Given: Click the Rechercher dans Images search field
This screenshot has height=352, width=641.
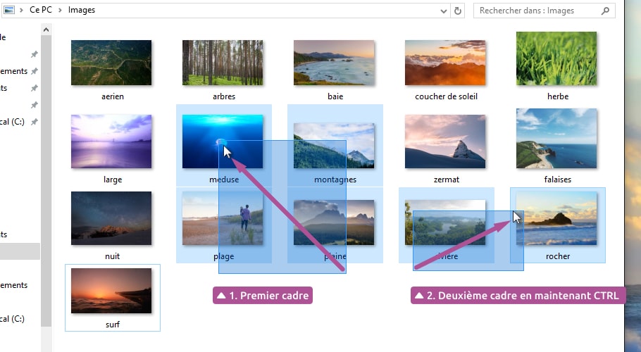Looking at the screenshot, I should click(x=535, y=11).
